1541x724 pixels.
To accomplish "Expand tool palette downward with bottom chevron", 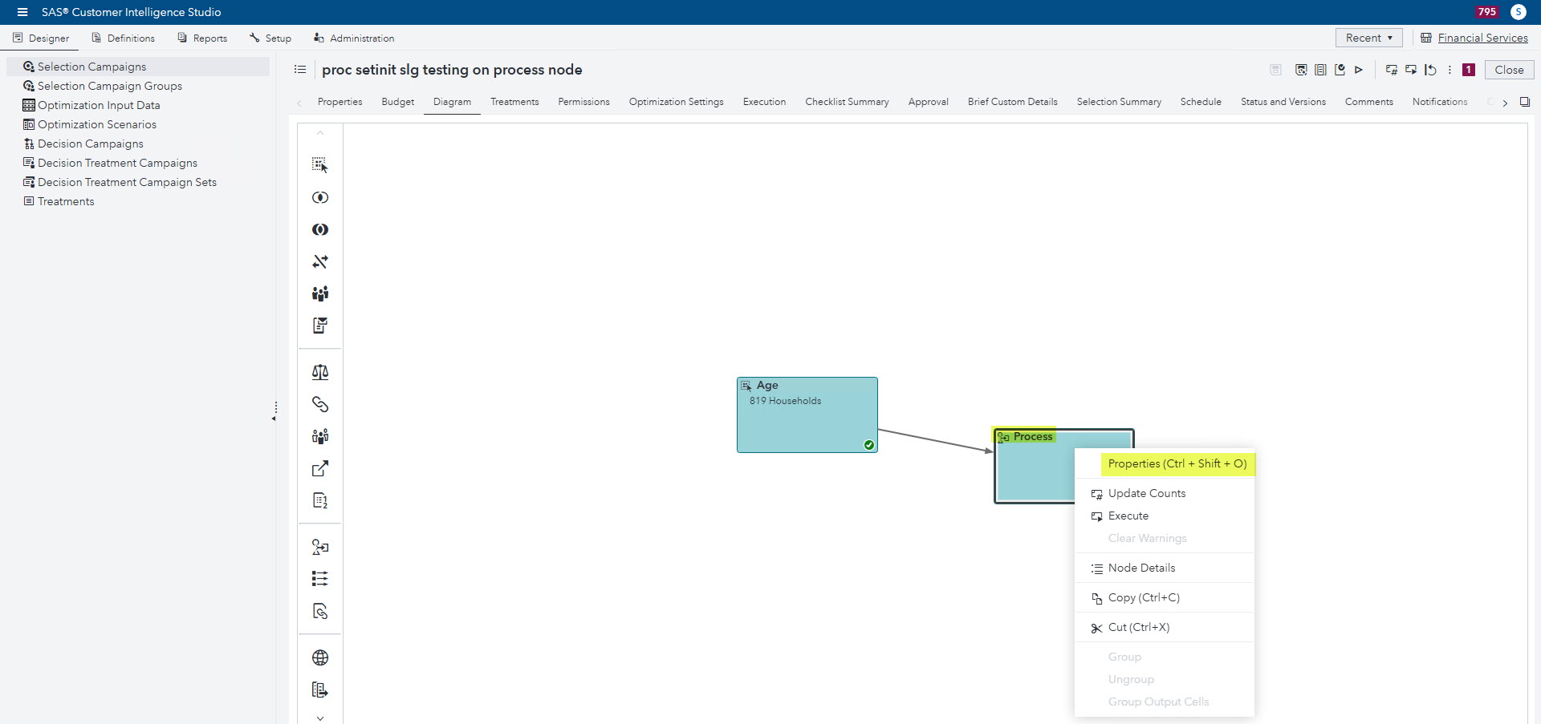I will coord(319,718).
